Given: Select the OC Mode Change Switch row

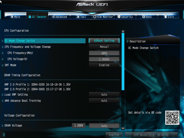Looking at the screenshot, I should (x=45, y=41).
